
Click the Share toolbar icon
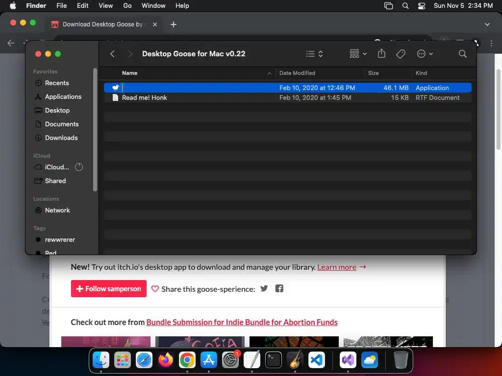[381, 53]
